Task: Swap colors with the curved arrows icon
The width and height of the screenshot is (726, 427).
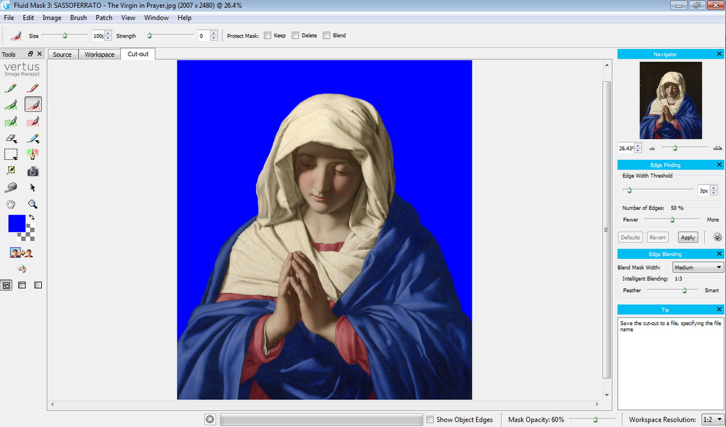Action: pos(31,217)
